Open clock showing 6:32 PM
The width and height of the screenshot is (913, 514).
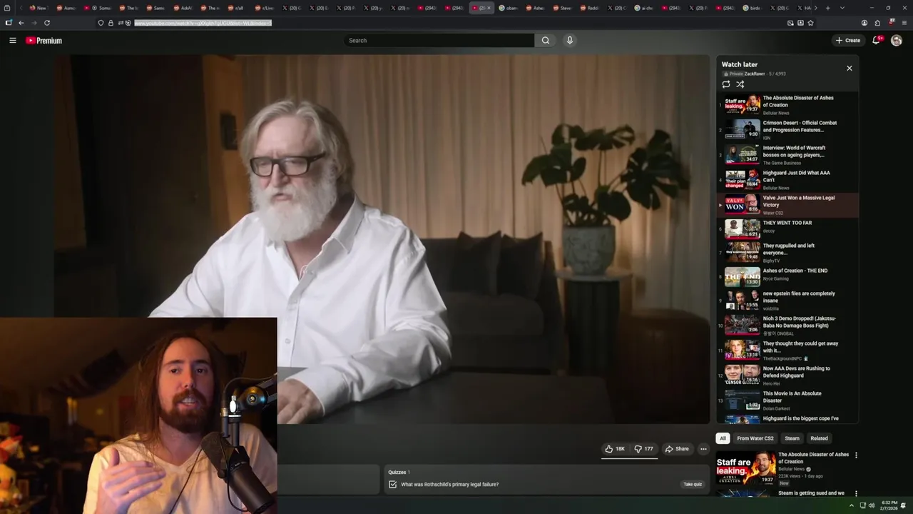click(x=889, y=505)
